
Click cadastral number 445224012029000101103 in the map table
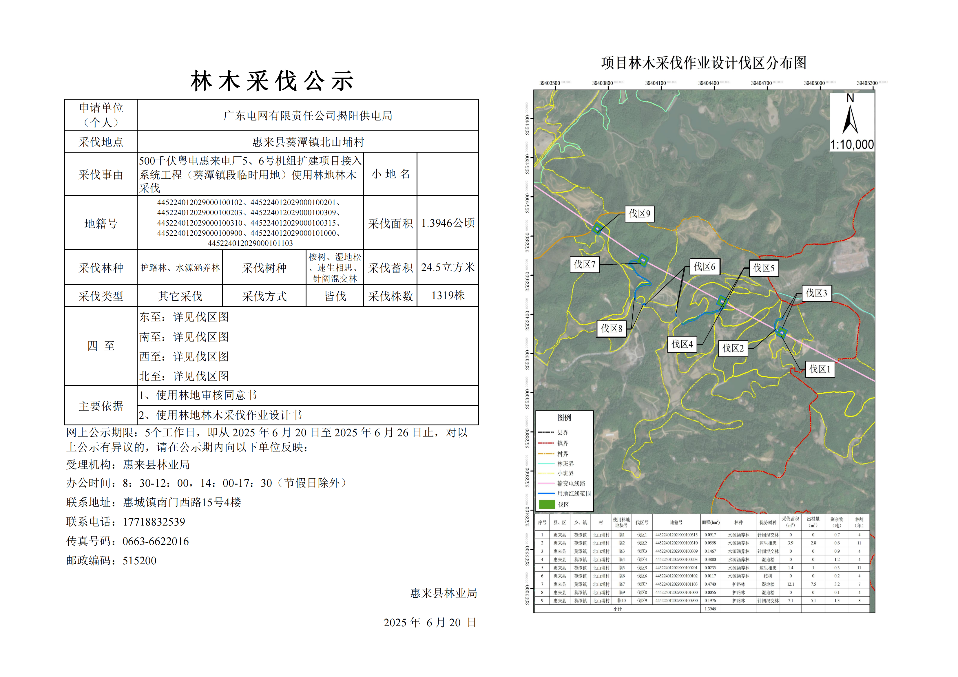pos(676,584)
